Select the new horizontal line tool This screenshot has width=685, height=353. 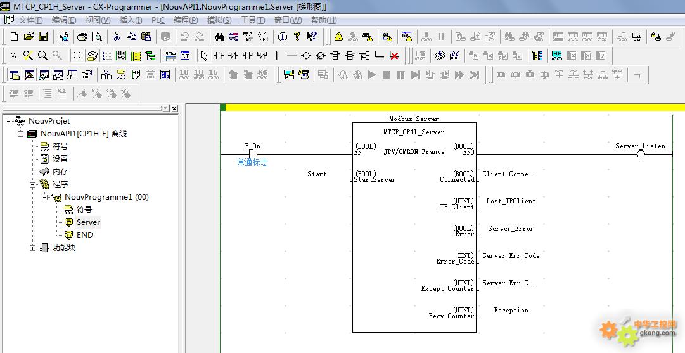(291, 56)
